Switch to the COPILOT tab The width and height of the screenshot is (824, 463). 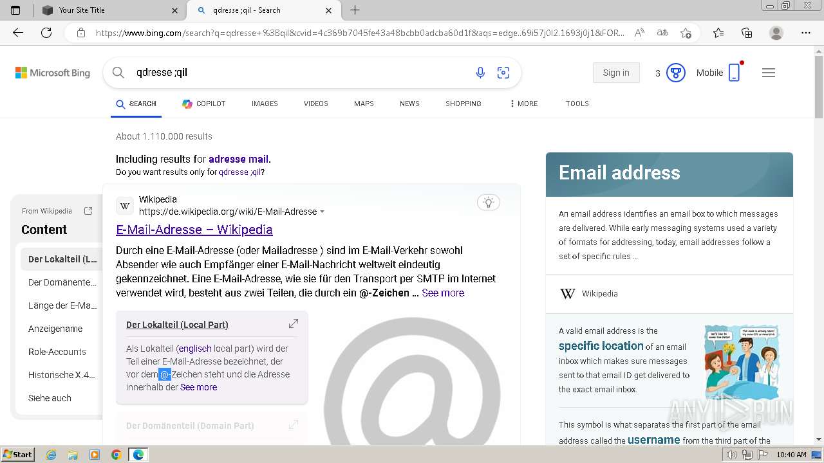(x=203, y=104)
